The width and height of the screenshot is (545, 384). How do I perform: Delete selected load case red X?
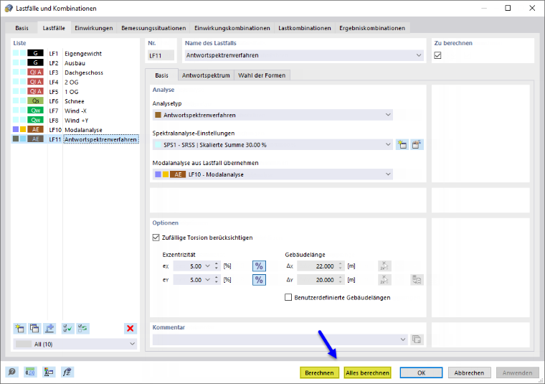pyautogui.click(x=131, y=328)
